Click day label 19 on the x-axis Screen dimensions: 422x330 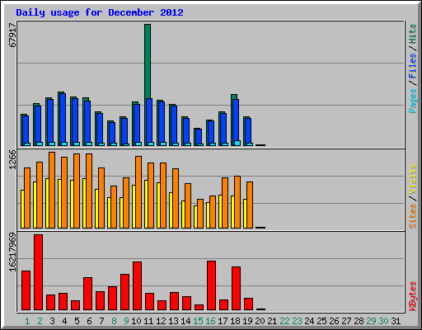(x=247, y=321)
